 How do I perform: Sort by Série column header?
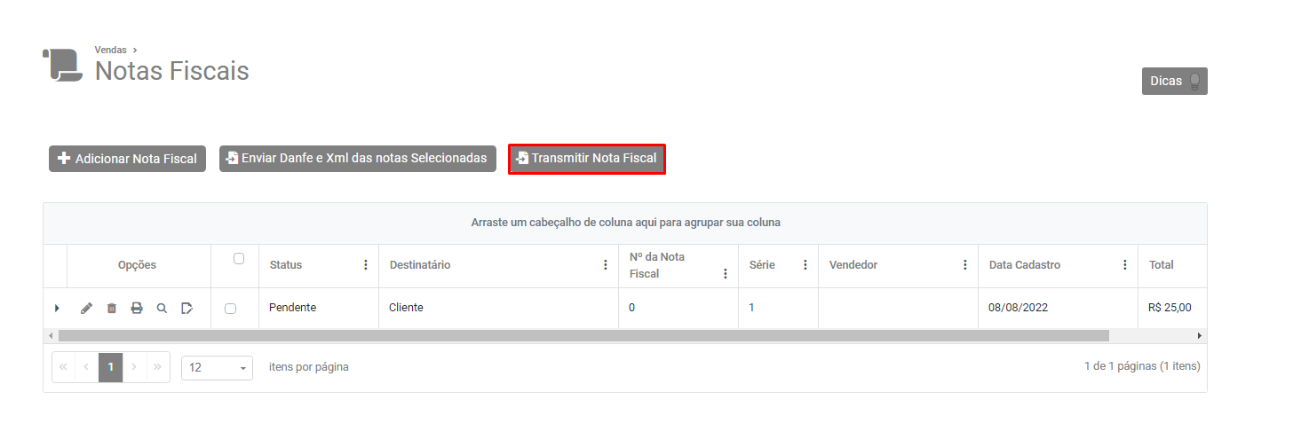tap(762, 265)
